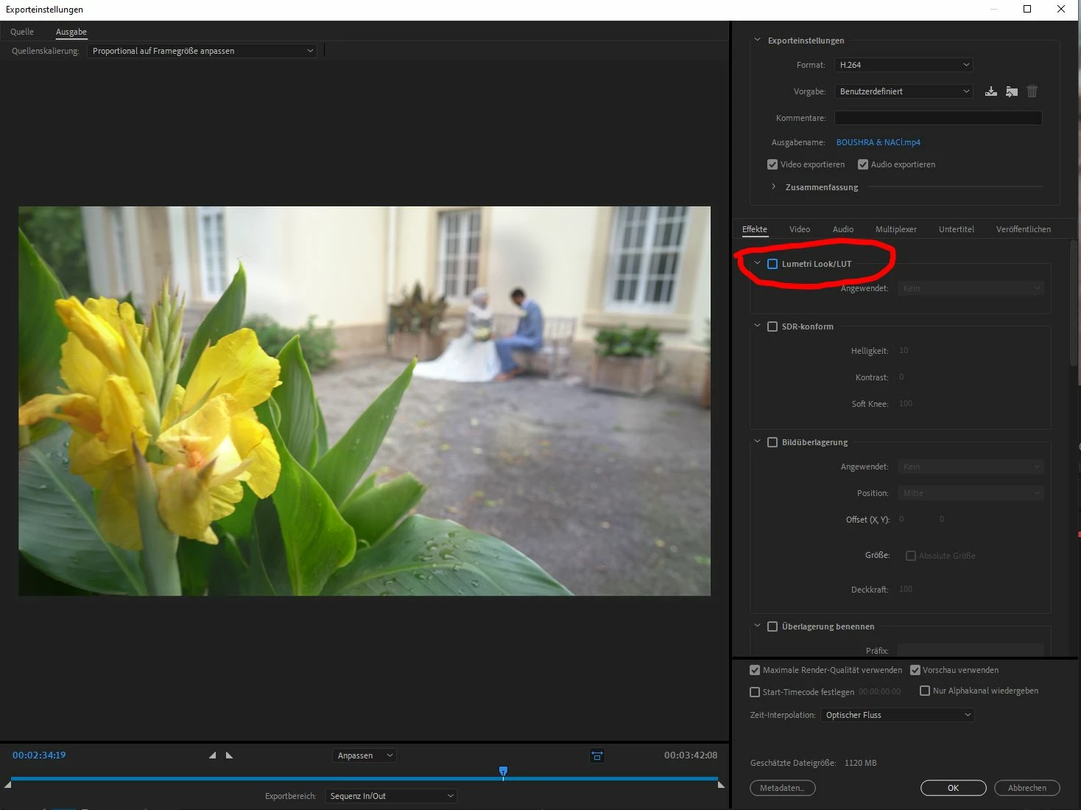Switch to the Ausgabe tab
The image size is (1081, 810).
pyautogui.click(x=71, y=32)
